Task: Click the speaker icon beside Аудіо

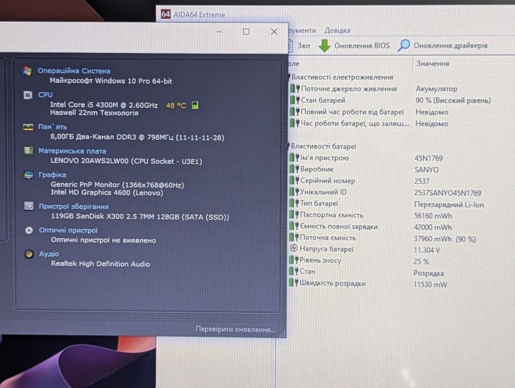Action: click(29, 254)
